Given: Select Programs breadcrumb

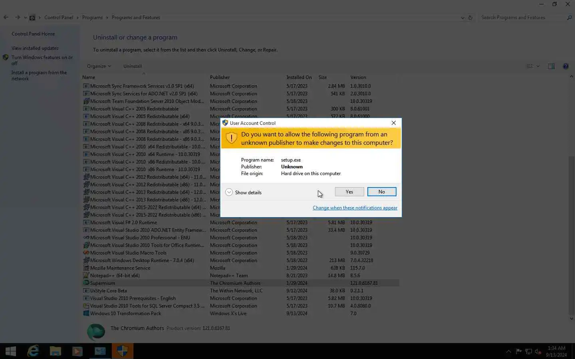Looking at the screenshot, I should tap(92, 18).
